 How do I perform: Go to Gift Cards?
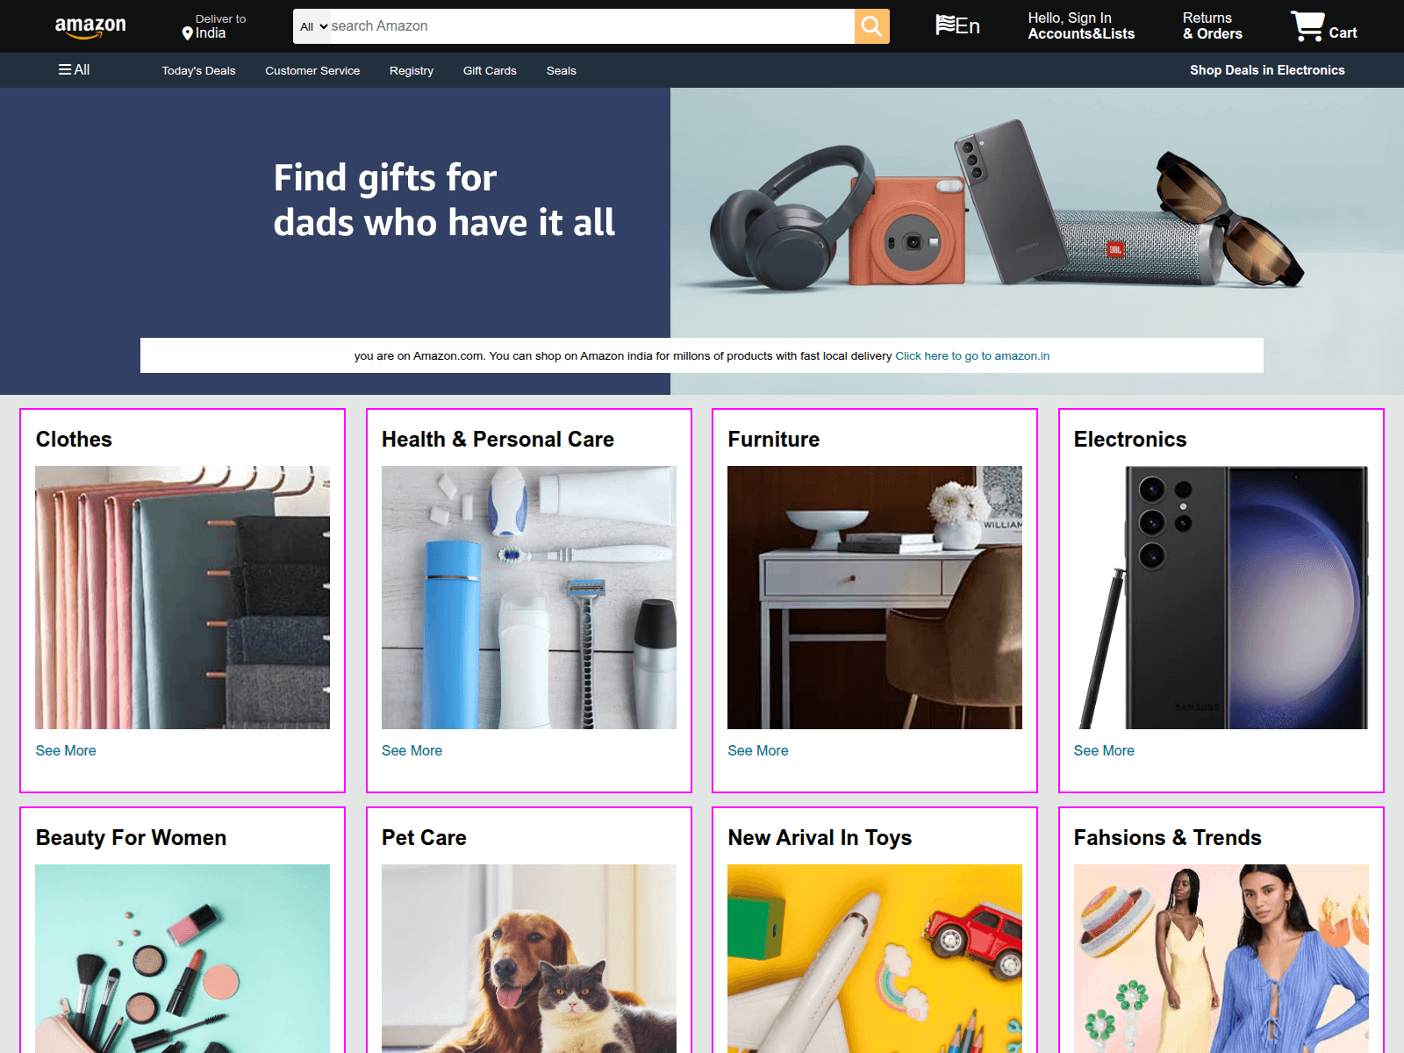tap(490, 70)
